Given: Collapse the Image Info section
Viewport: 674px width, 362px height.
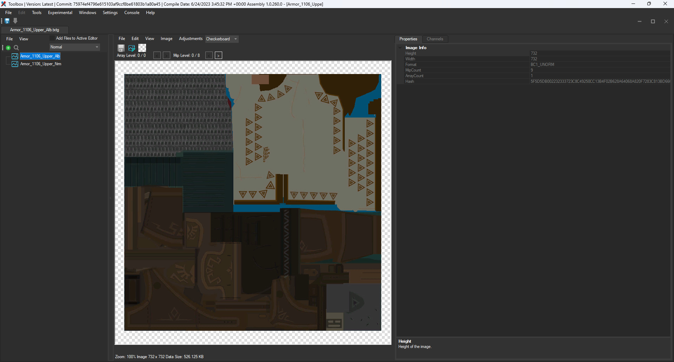Looking at the screenshot, I should coord(400,48).
